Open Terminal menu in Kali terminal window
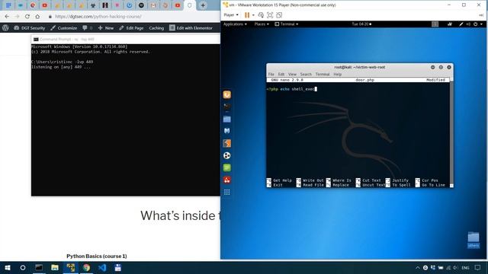This screenshot has width=488, height=274. (x=323, y=75)
